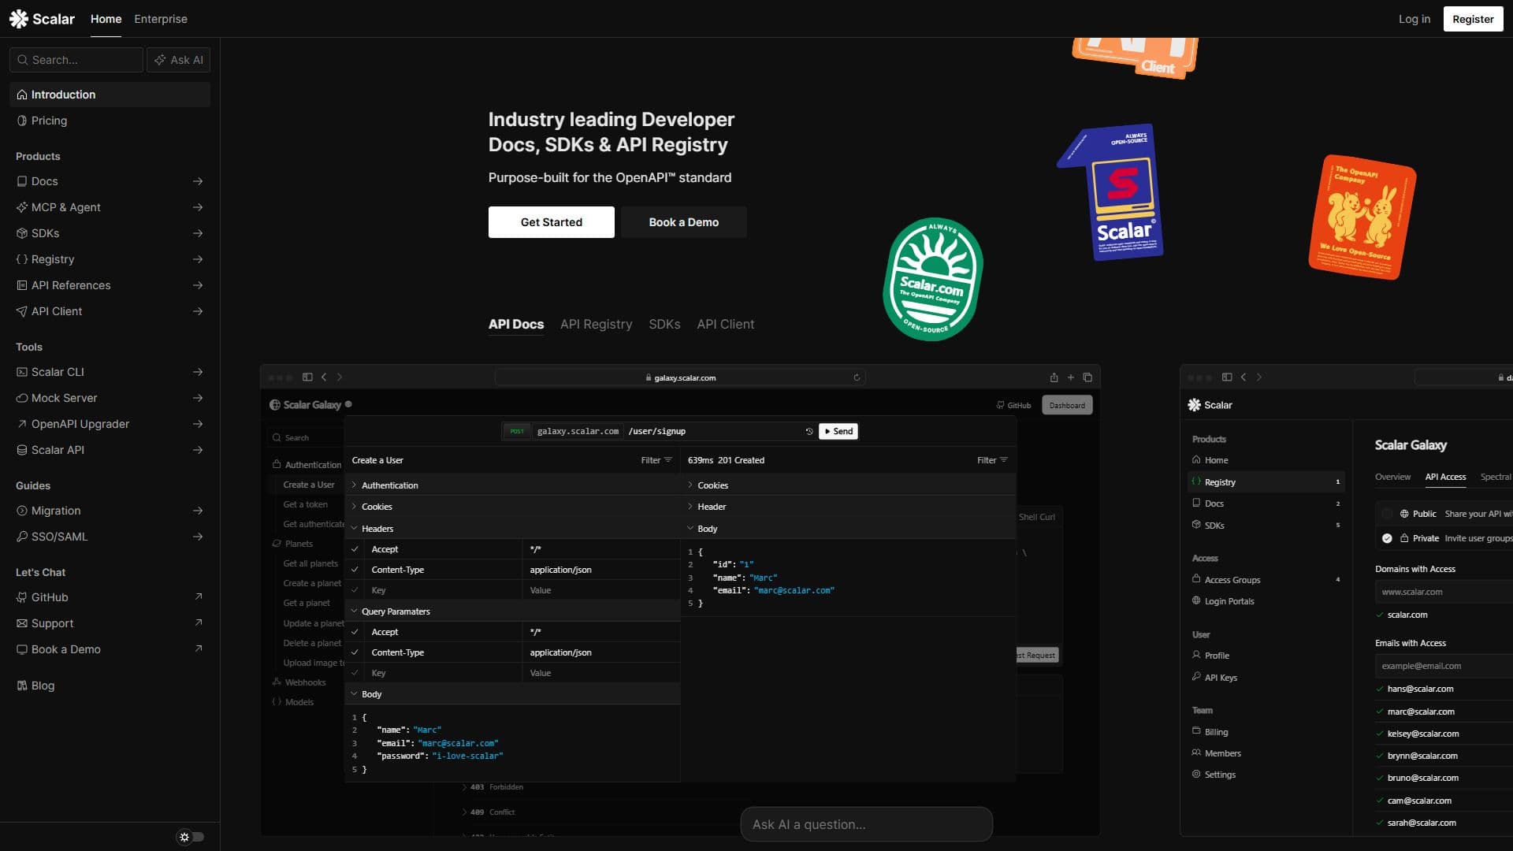Click the Register button

click(x=1473, y=19)
